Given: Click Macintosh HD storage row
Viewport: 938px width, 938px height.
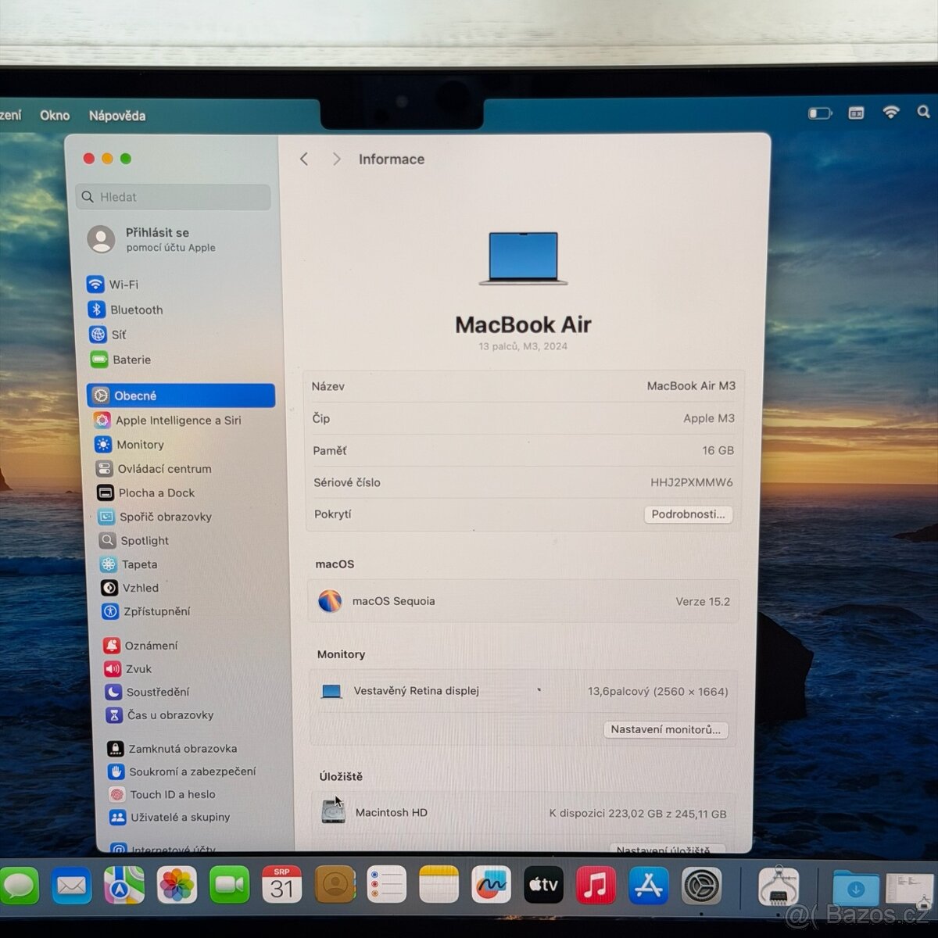Looking at the screenshot, I should (x=524, y=813).
